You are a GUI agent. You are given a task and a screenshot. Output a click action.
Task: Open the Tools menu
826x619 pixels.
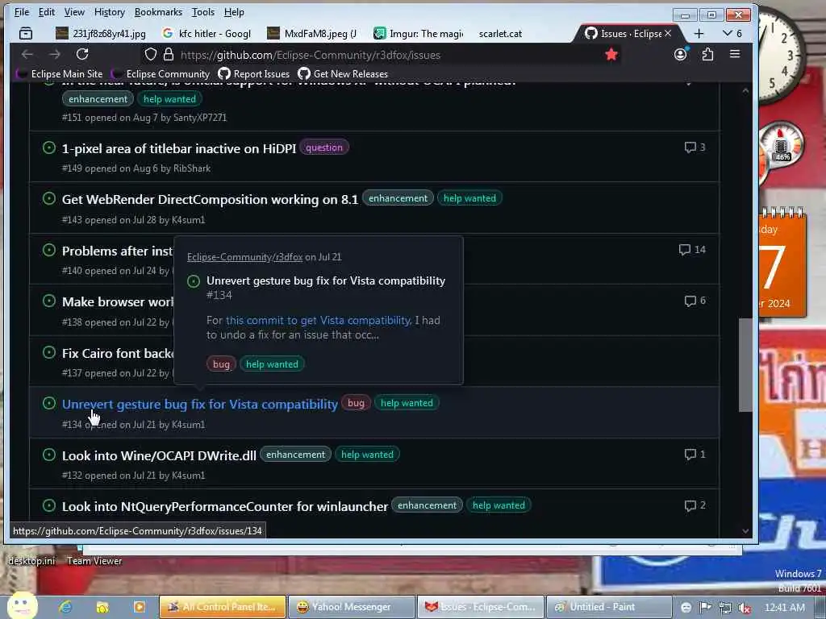(202, 11)
